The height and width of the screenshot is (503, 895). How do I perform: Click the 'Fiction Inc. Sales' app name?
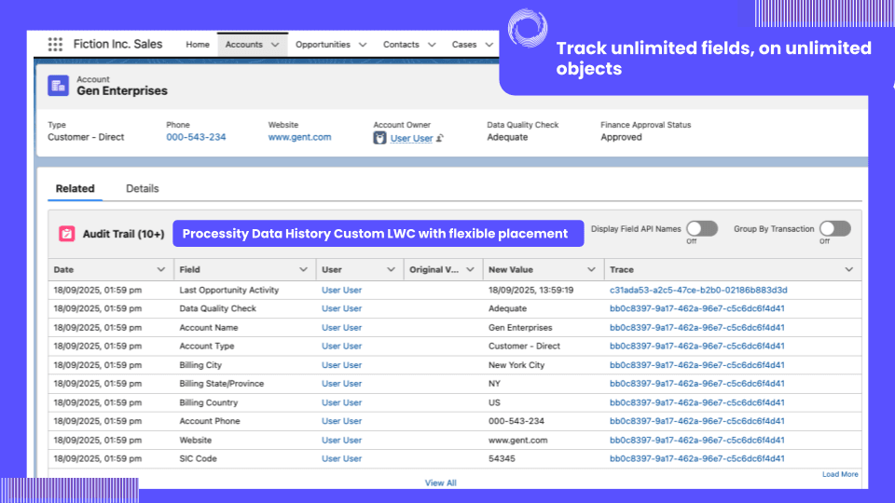(117, 45)
